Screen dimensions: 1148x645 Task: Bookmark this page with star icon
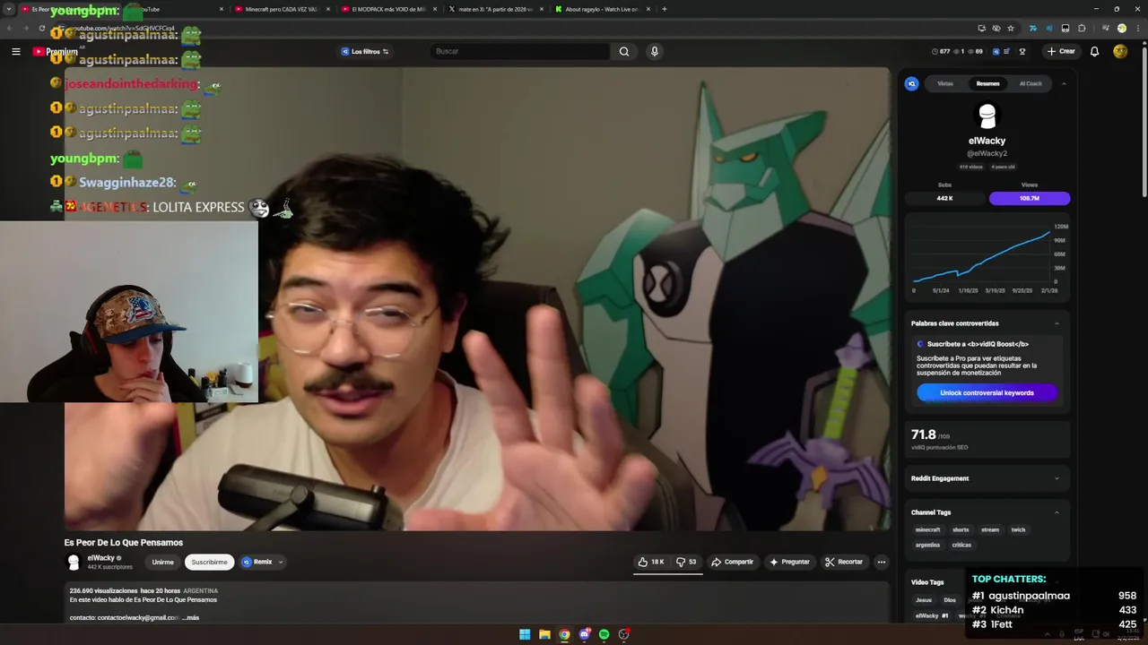coord(1011,28)
